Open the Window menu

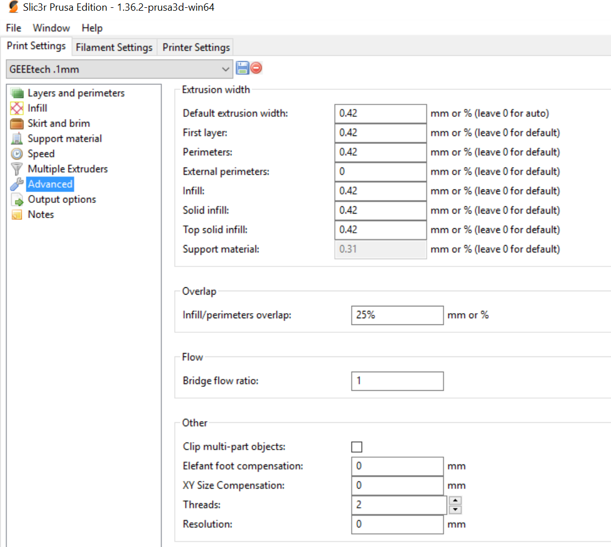pos(51,28)
